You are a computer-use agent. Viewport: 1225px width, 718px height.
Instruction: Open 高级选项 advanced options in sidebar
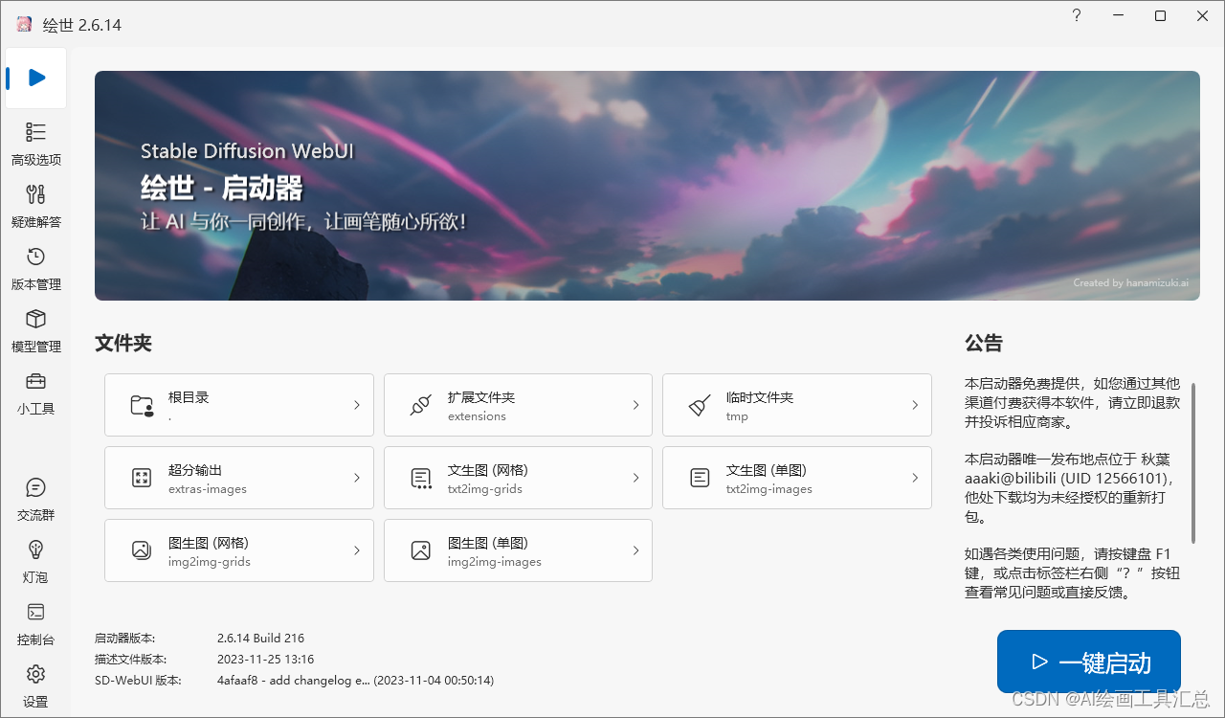(35, 146)
